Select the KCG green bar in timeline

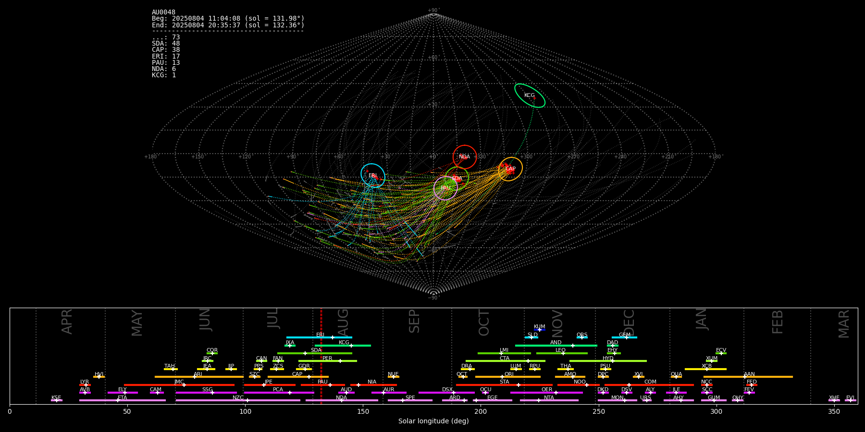[x=343, y=345]
